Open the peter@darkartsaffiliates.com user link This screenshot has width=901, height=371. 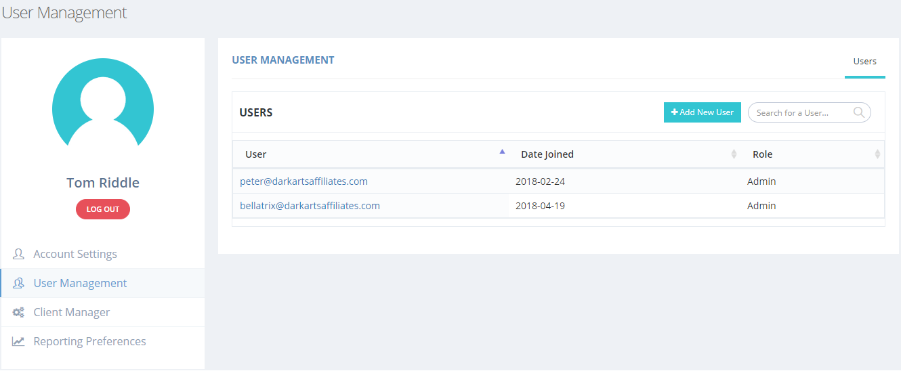point(303,181)
